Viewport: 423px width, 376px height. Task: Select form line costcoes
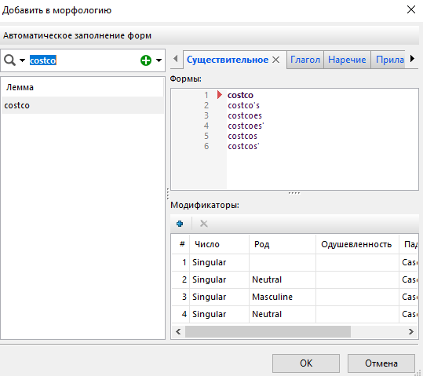[x=245, y=115]
